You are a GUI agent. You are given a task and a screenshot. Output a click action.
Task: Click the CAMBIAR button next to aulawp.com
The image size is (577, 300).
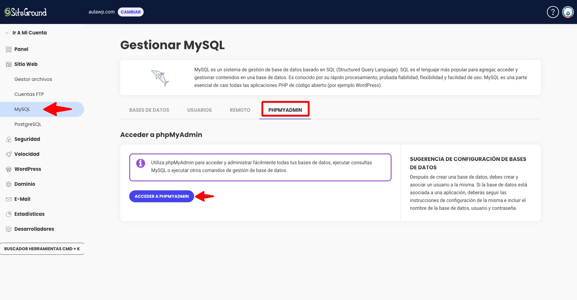pos(131,12)
